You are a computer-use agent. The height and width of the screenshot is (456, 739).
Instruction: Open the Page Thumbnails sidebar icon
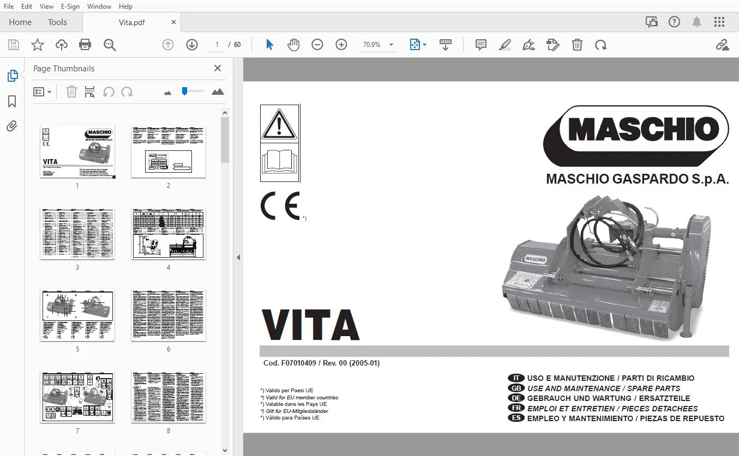12,76
